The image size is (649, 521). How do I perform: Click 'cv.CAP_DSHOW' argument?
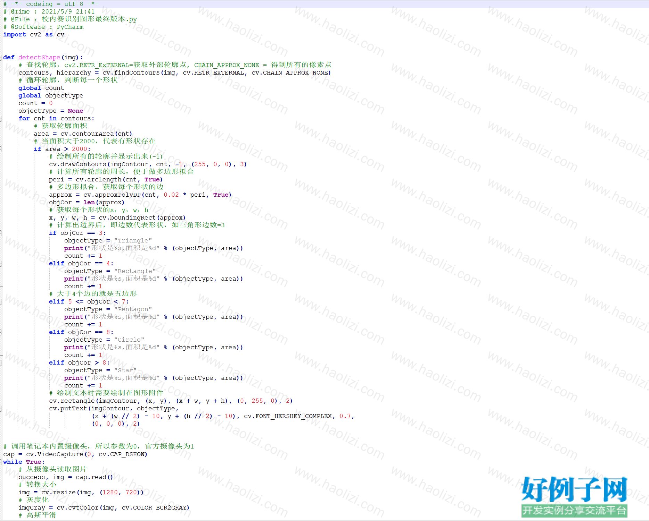[122, 454]
